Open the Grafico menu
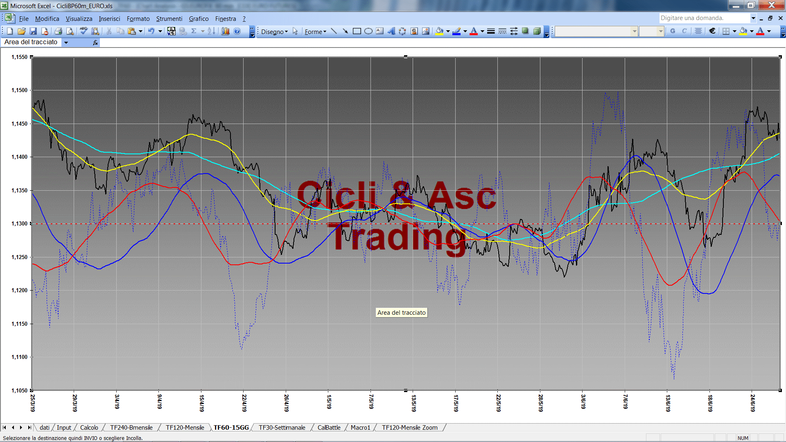 [x=199, y=18]
